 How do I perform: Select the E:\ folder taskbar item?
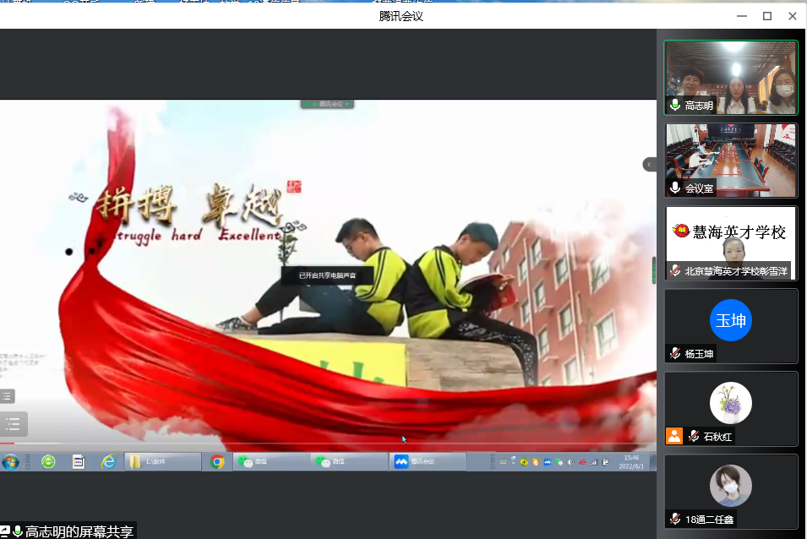coord(163,461)
